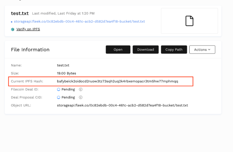The image size is (233, 152).
Task: Click the Current IPFS Hash label
Action: click(27, 81)
